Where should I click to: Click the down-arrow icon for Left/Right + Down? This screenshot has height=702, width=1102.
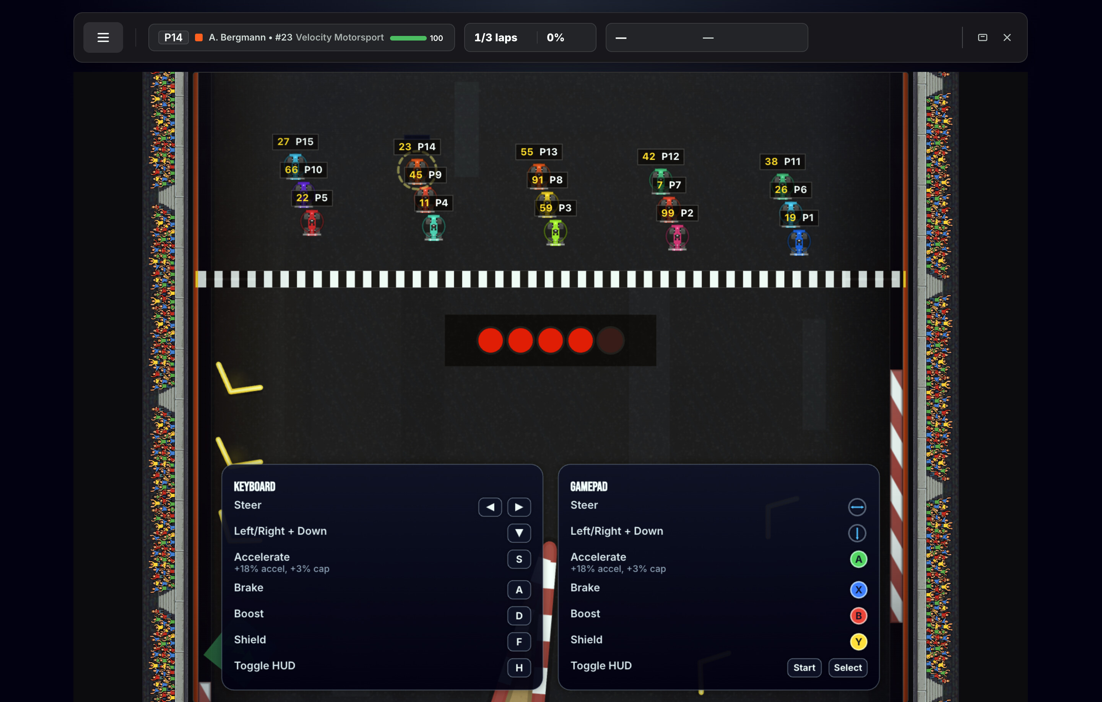[518, 533]
